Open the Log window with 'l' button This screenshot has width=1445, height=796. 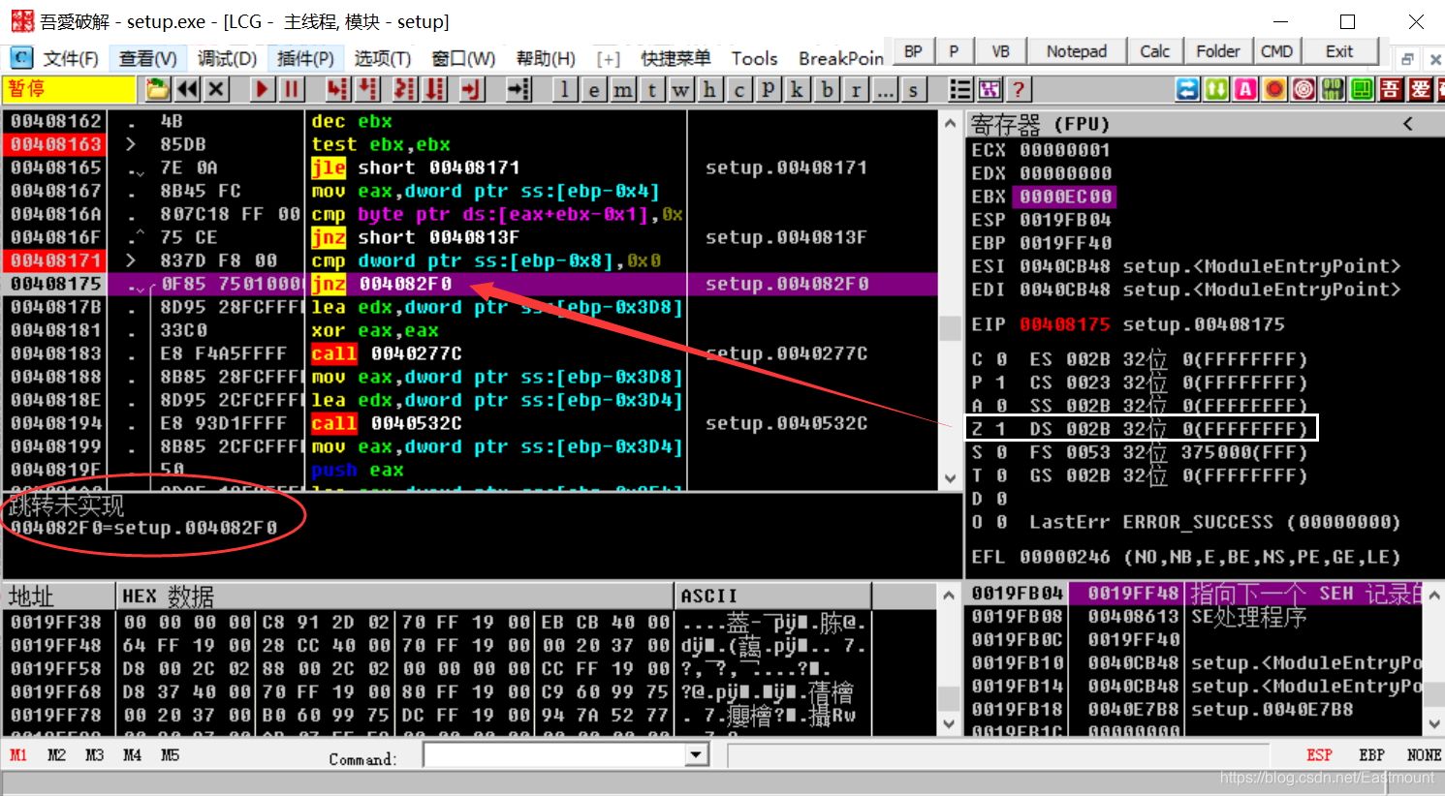(565, 90)
